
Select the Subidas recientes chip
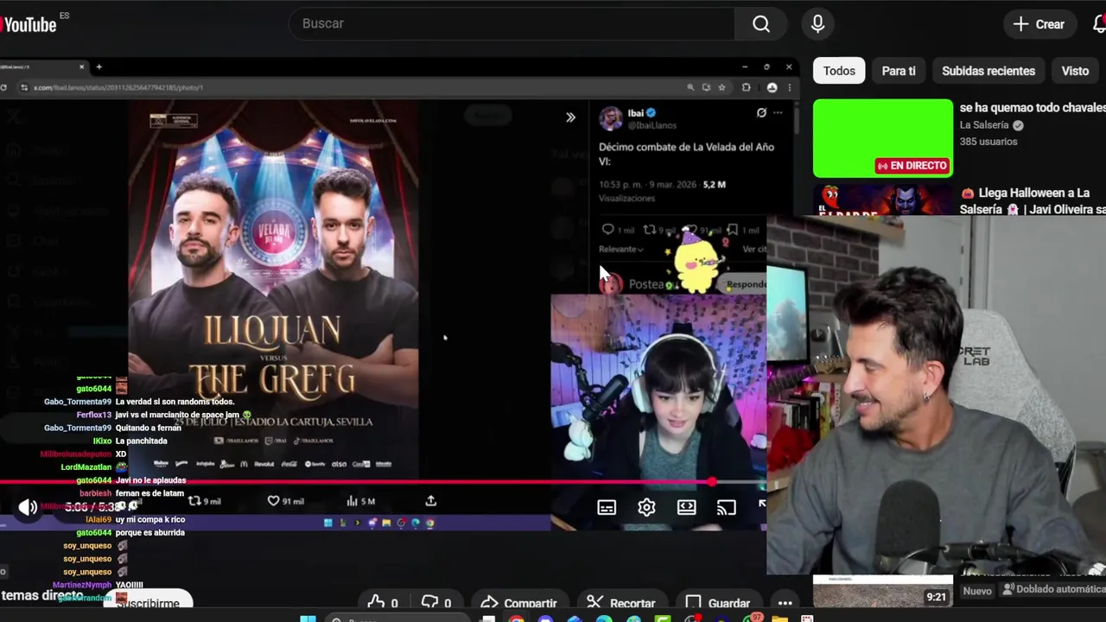tap(988, 71)
